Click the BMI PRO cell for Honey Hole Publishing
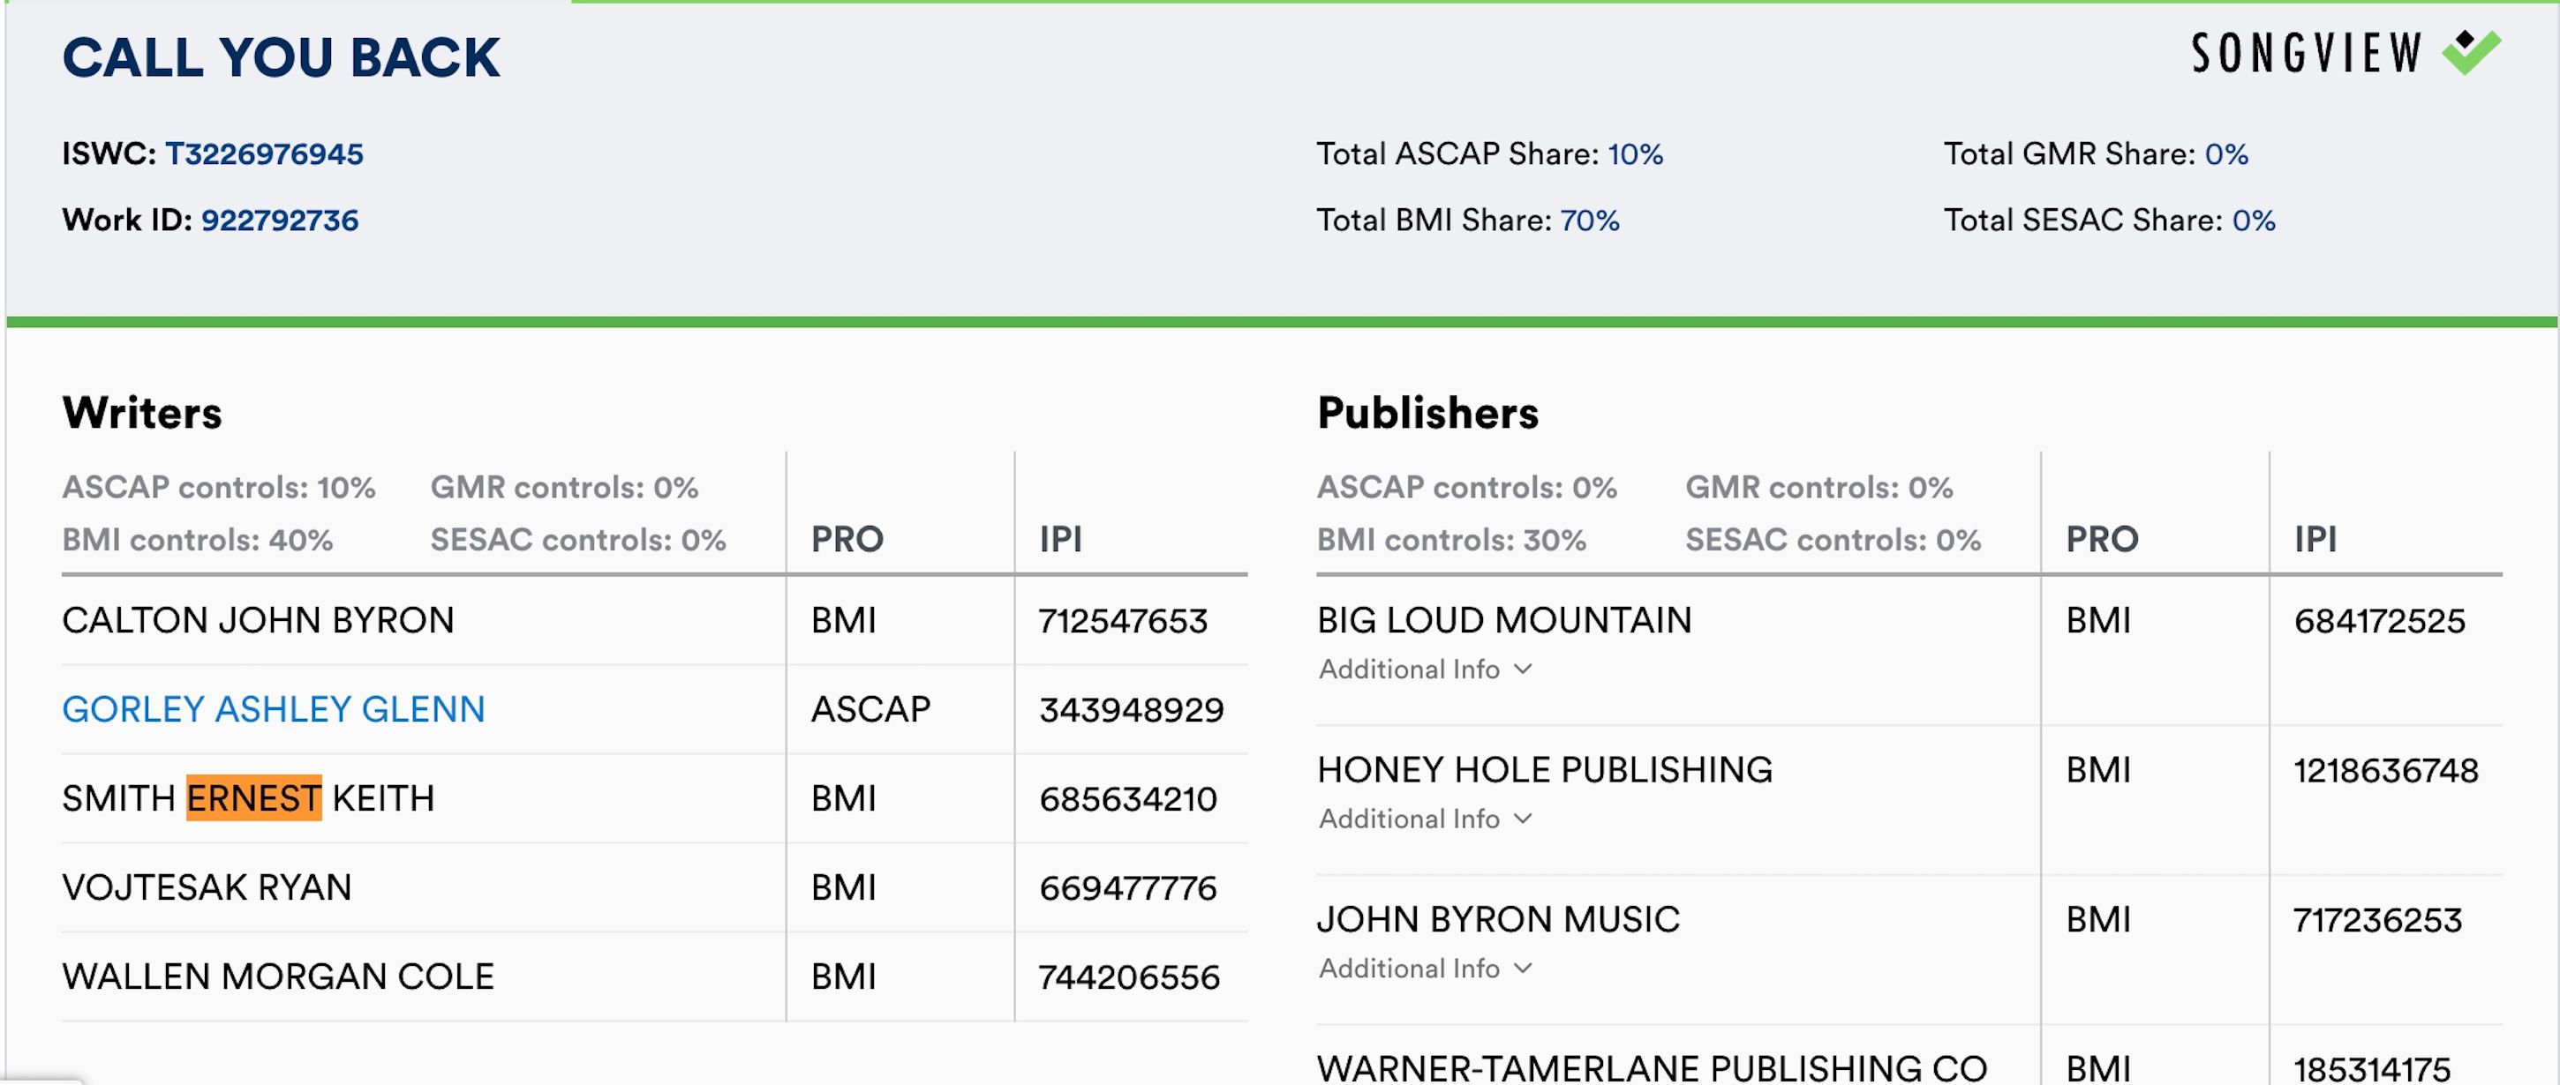The image size is (2560, 1085). coord(2099,770)
